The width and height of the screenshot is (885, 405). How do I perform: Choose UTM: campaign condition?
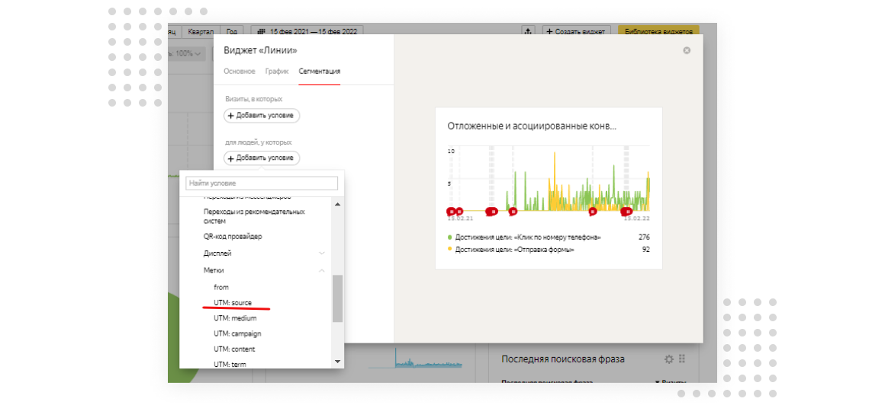237,333
